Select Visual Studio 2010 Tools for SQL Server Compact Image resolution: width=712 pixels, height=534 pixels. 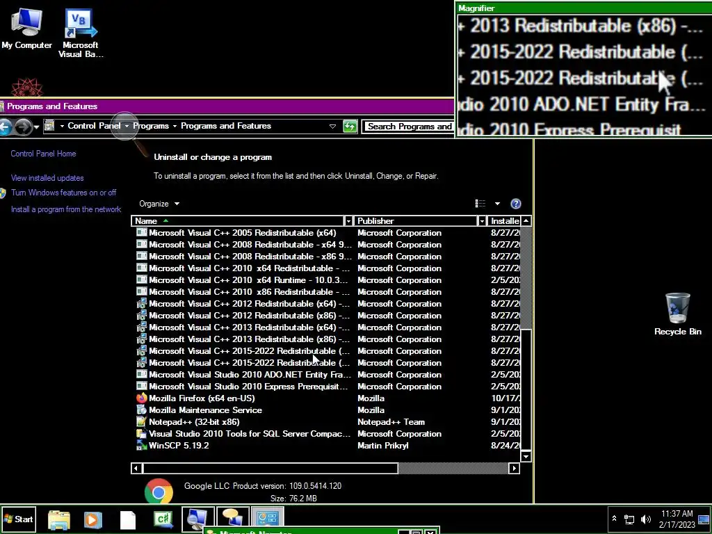(x=328, y=434)
